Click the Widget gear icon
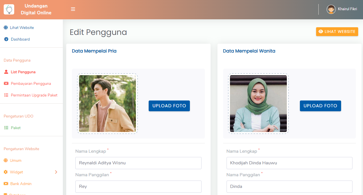This screenshot has height=195, width=363. (x=6, y=172)
